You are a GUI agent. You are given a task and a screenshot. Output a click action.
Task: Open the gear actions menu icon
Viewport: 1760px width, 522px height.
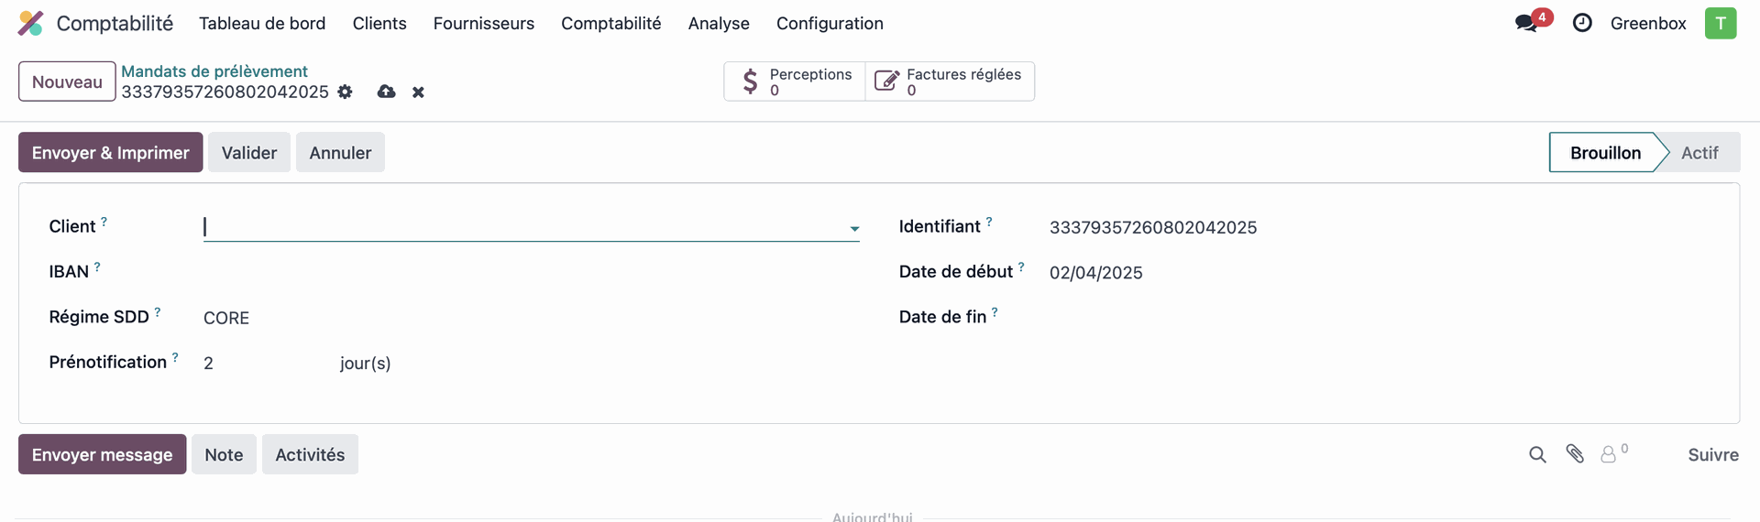pos(345,92)
